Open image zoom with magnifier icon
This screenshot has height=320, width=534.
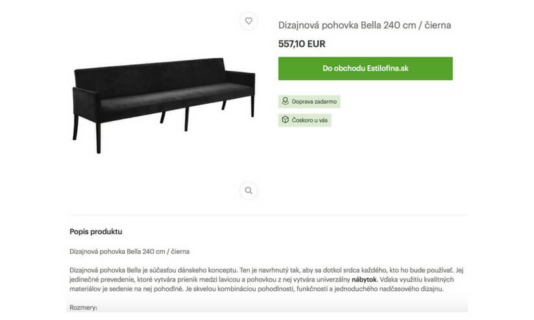(249, 190)
